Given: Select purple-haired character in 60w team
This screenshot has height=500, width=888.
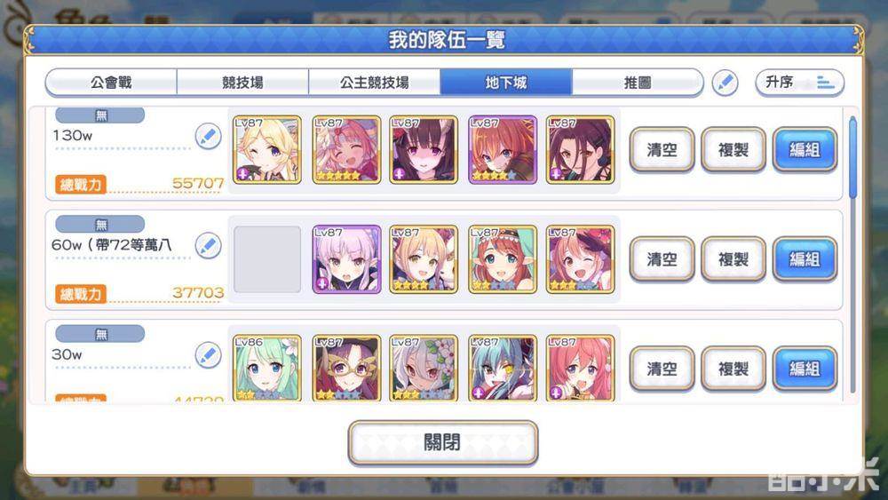Looking at the screenshot, I should pos(346,259).
